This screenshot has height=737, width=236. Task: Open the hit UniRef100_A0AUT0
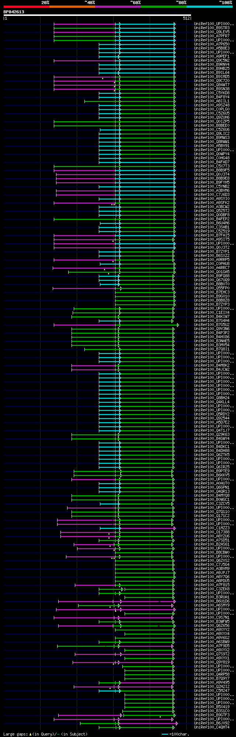[x=212, y=483]
